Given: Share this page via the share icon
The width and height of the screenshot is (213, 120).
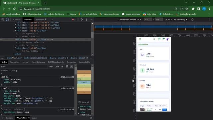Looking at the screenshot, I should coord(181,9).
